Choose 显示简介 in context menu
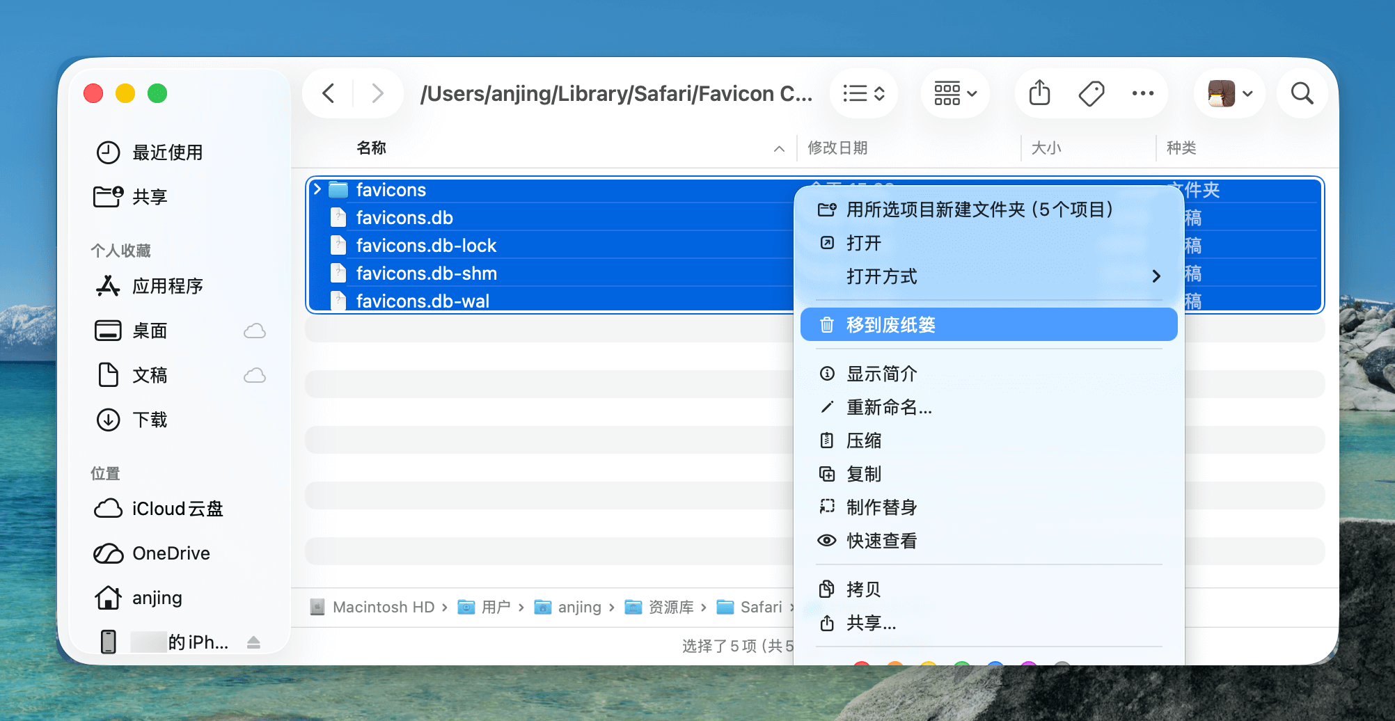This screenshot has width=1395, height=721. [x=988, y=374]
